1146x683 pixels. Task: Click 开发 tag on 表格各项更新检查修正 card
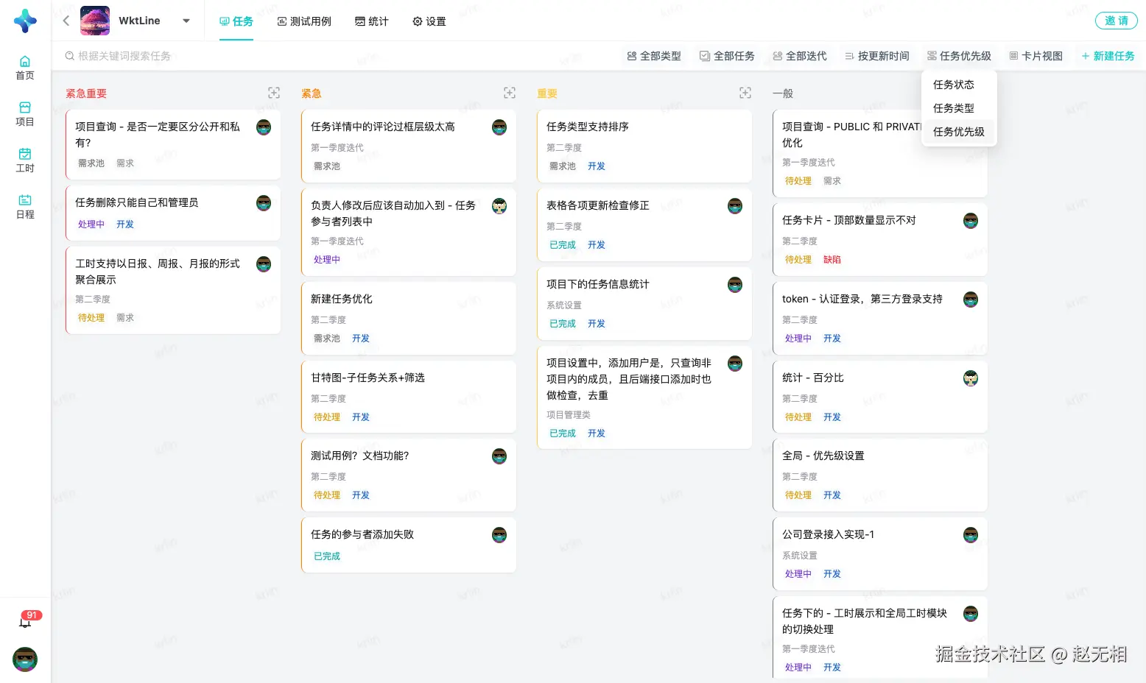pos(597,245)
